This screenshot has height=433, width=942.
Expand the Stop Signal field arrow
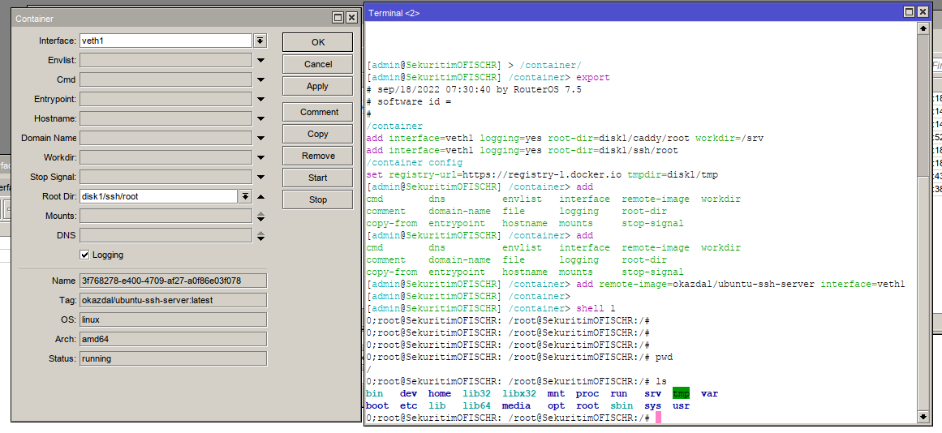(260, 178)
